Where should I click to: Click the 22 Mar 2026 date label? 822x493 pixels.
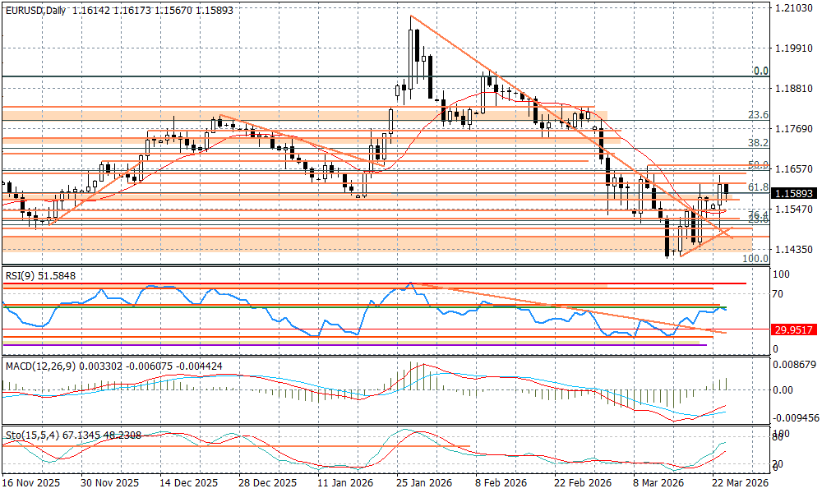pos(741,483)
